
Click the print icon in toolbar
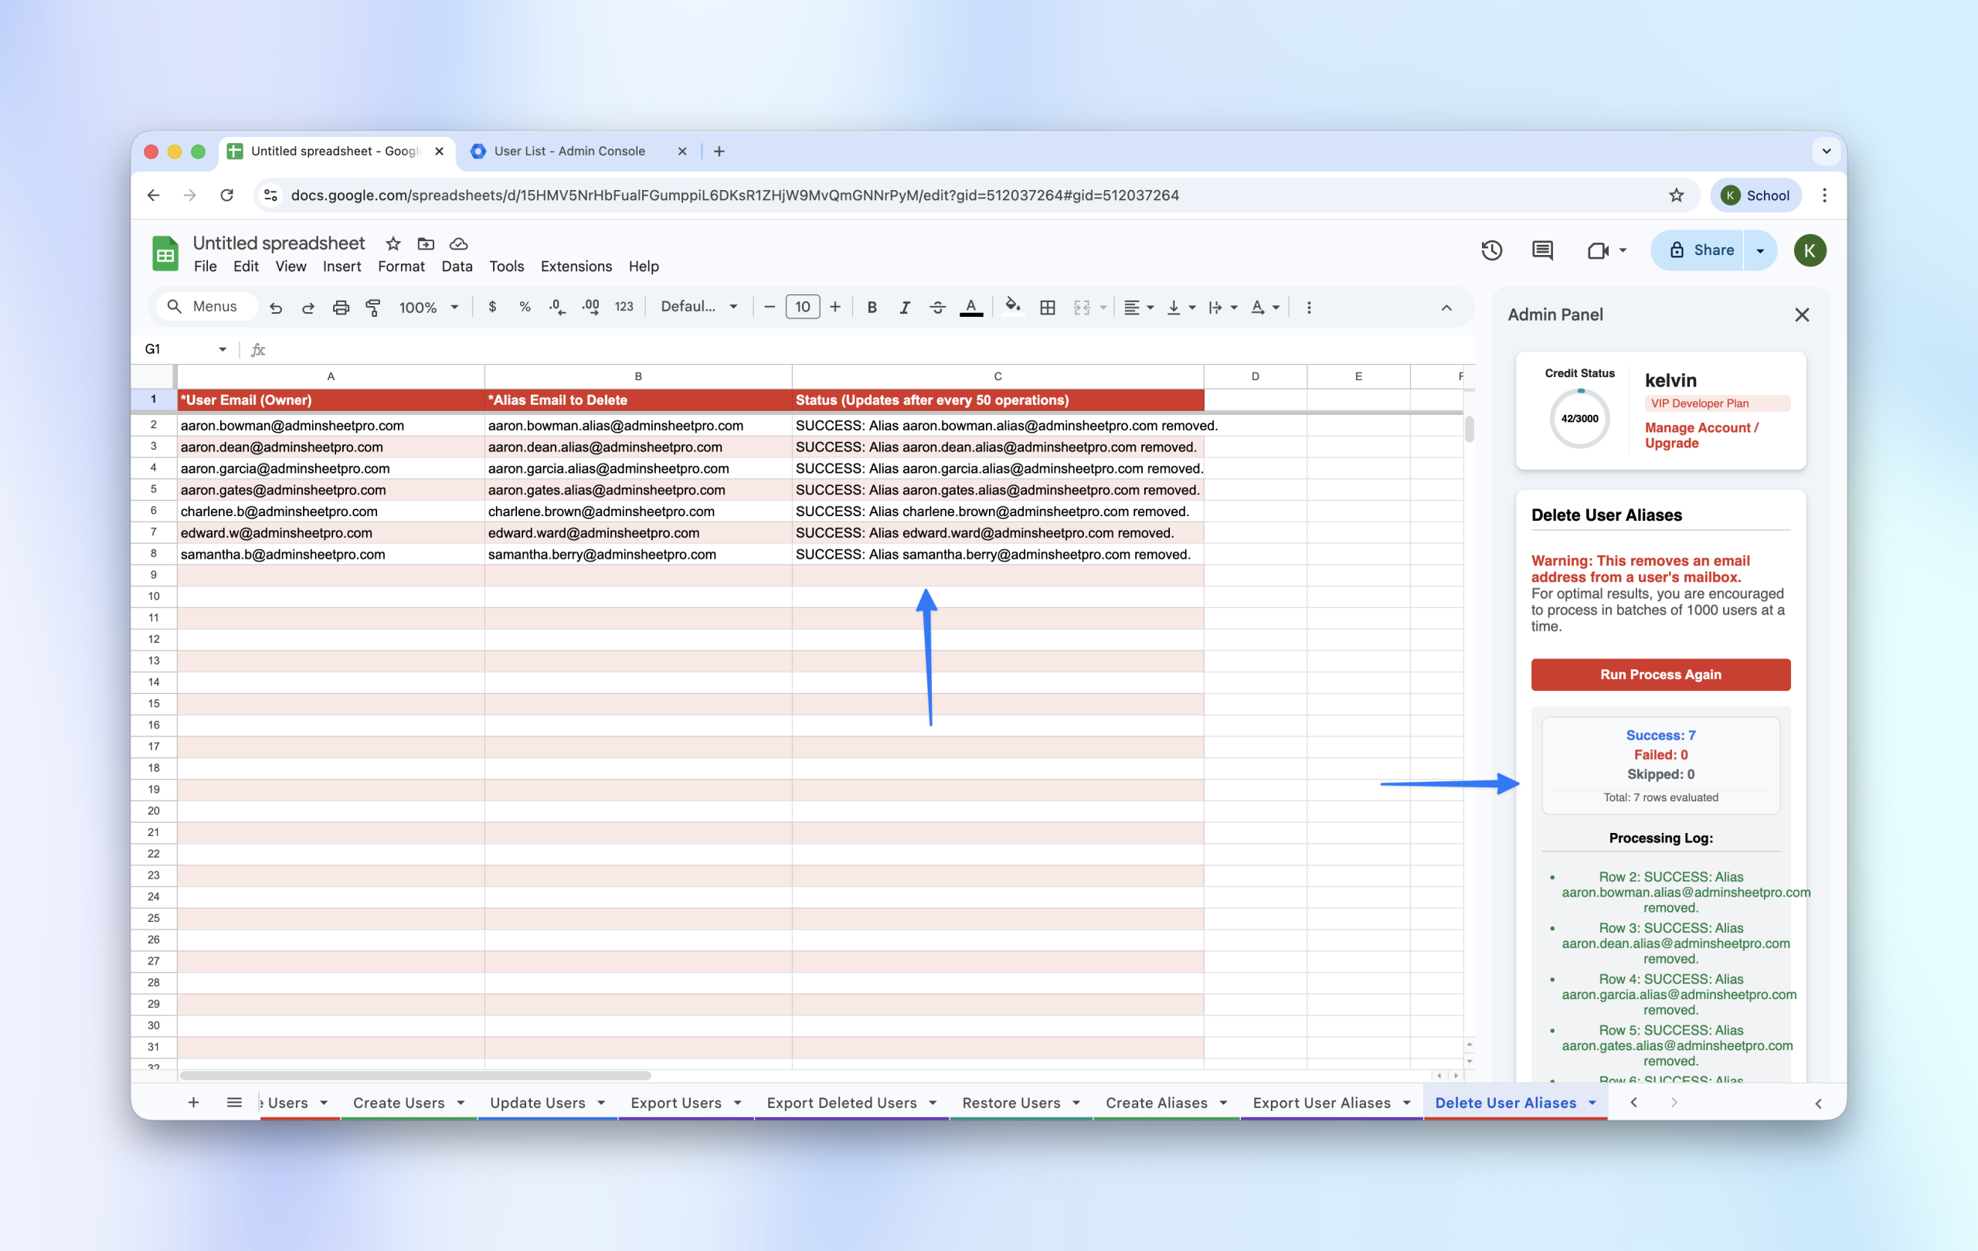click(x=340, y=308)
